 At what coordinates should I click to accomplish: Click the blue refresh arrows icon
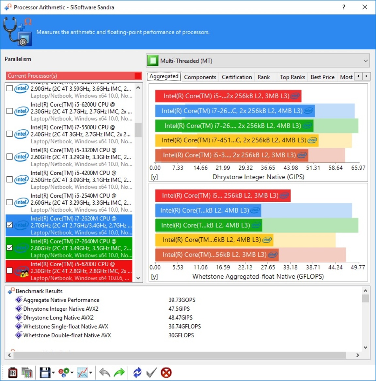(137, 372)
